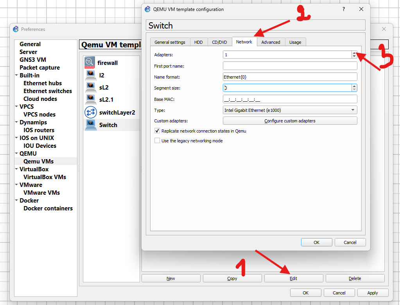
Task: Click Apply in the Preferences window
Action: 373,293
